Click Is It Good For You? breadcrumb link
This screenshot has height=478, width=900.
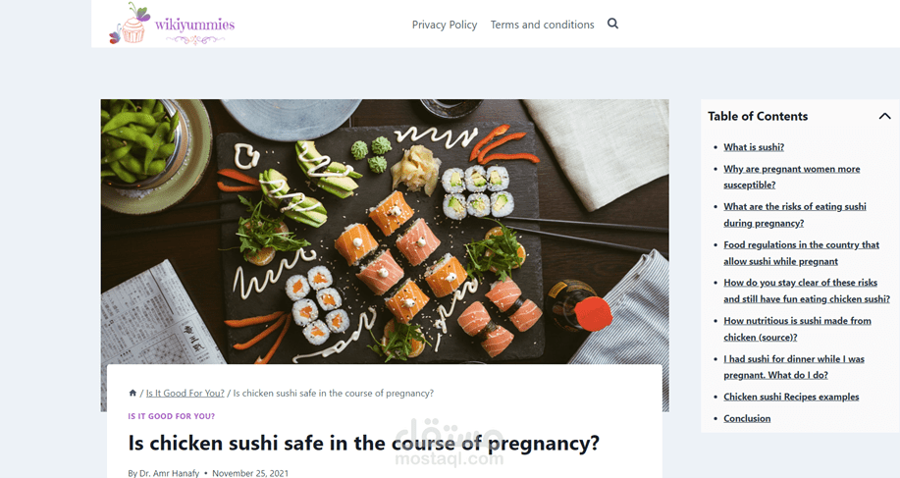(185, 393)
